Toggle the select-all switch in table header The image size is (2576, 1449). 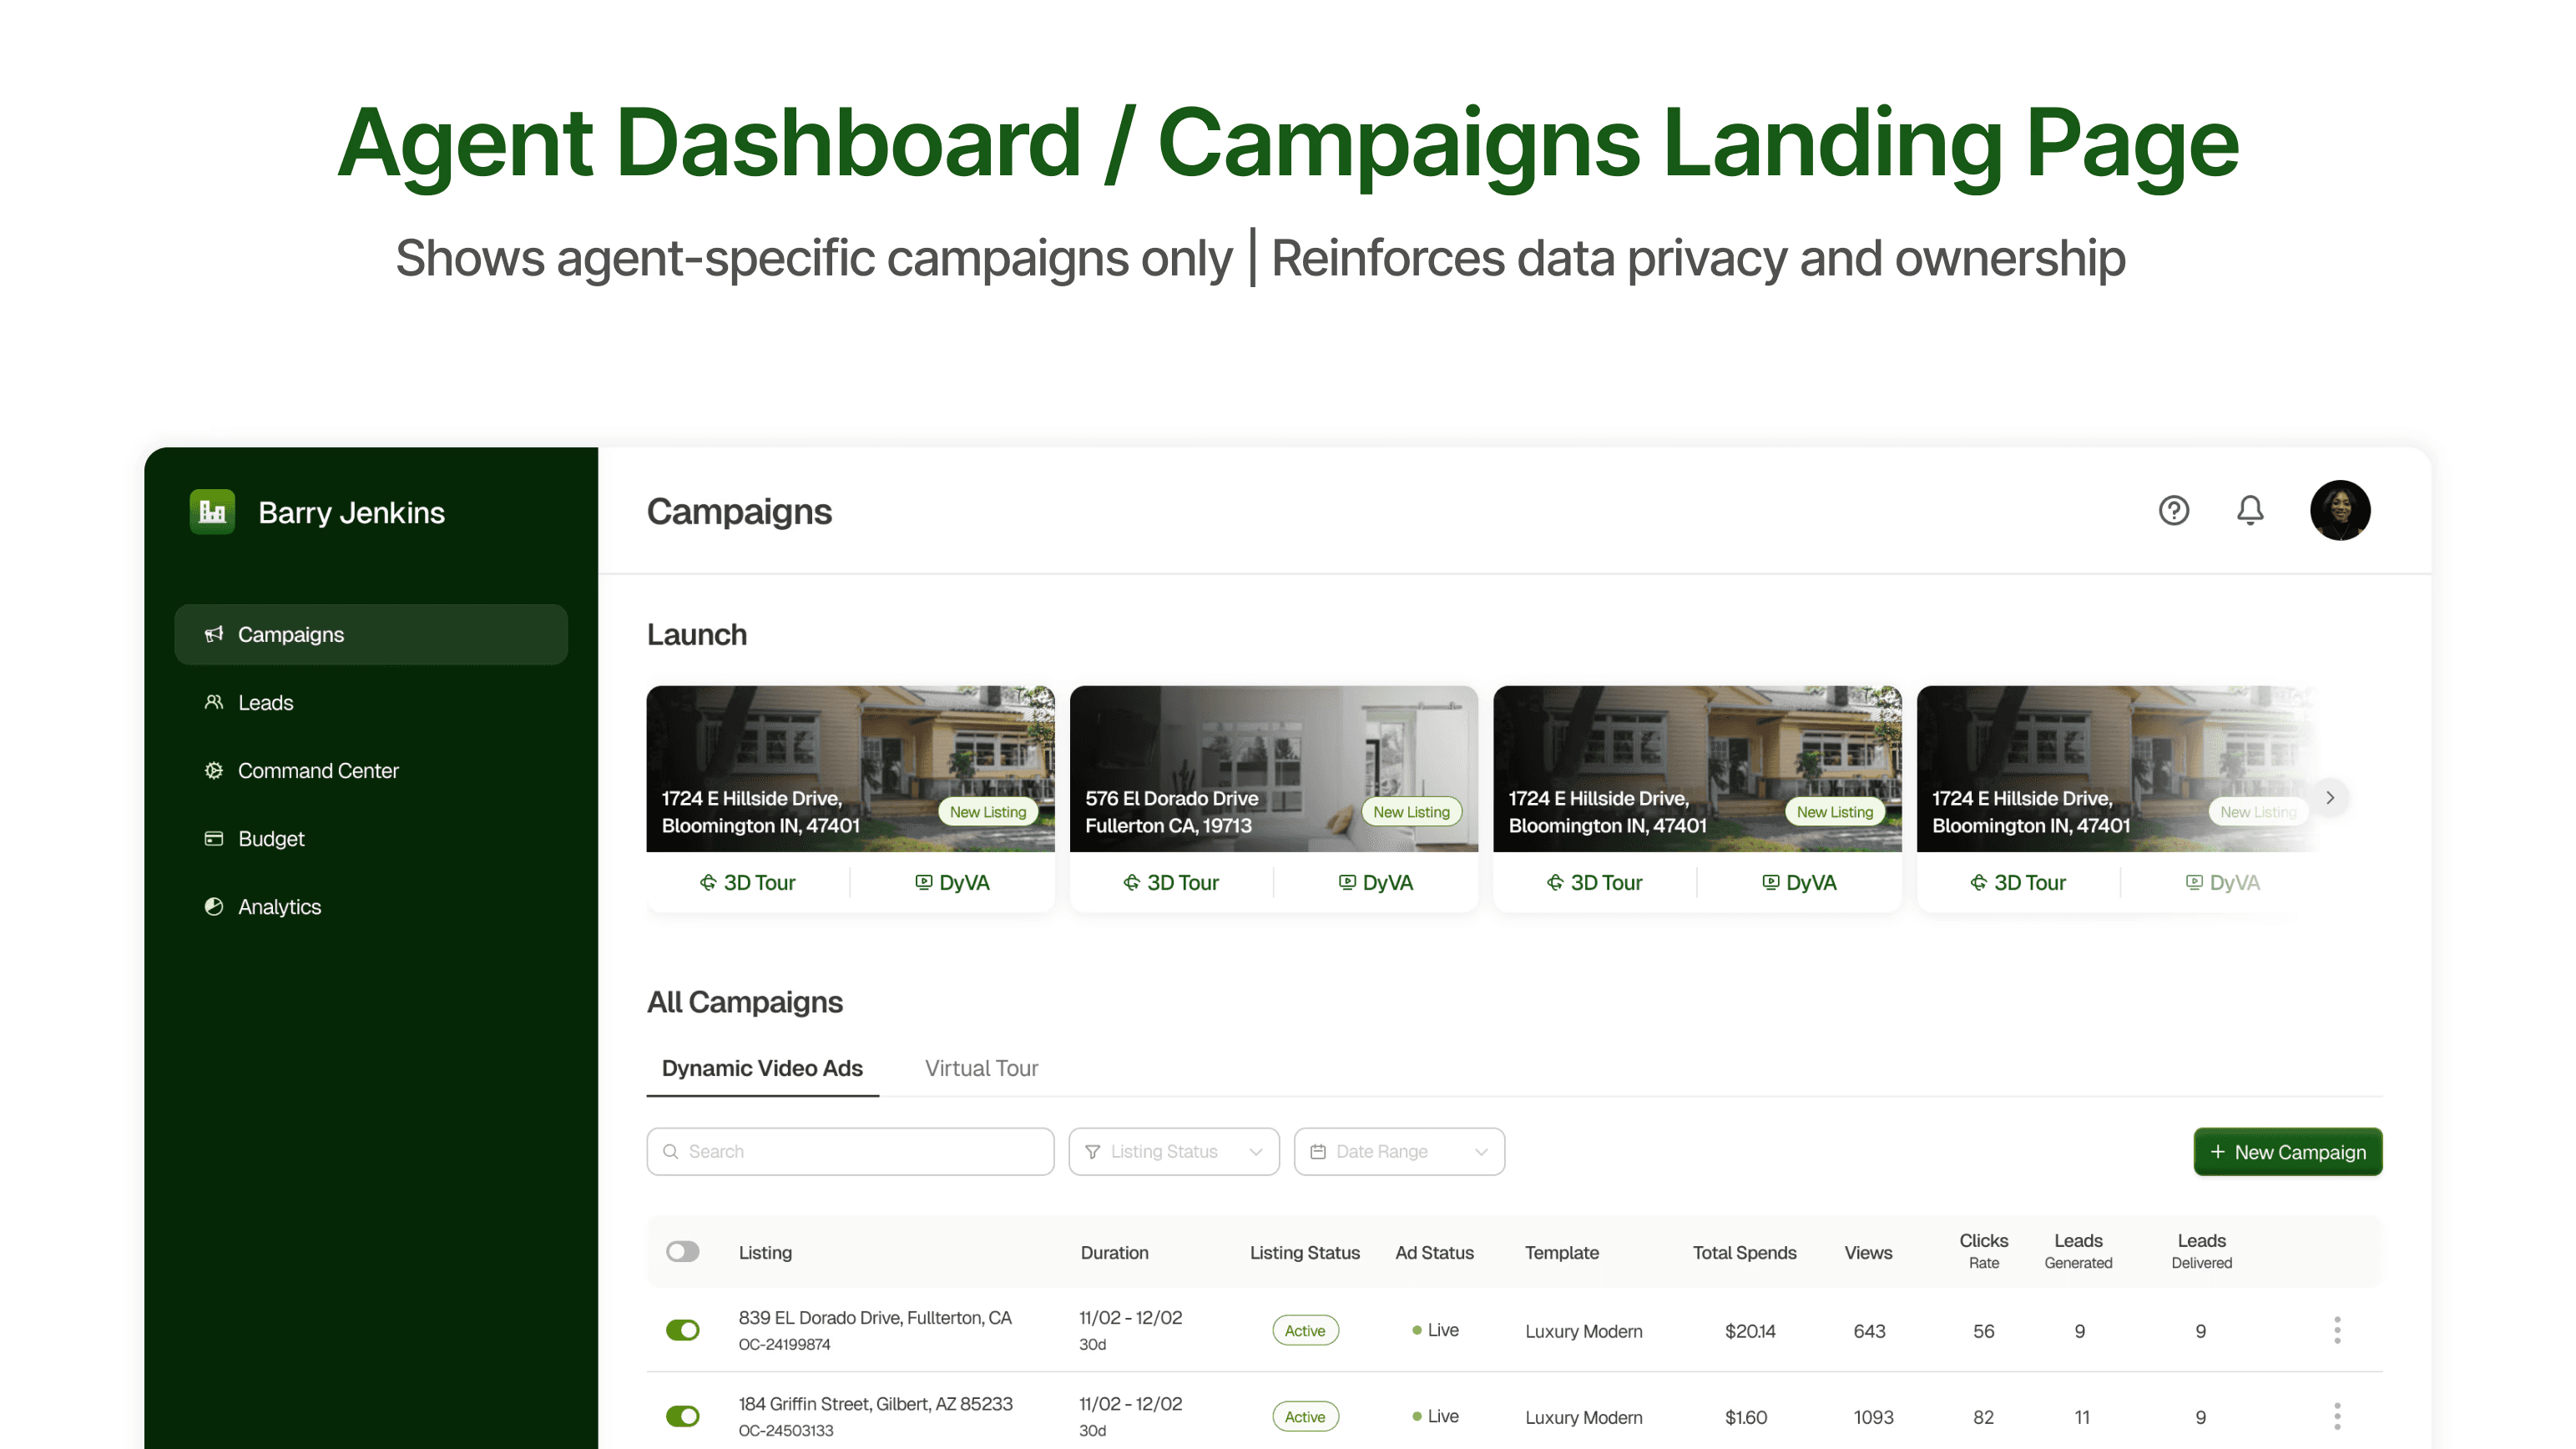point(683,1251)
